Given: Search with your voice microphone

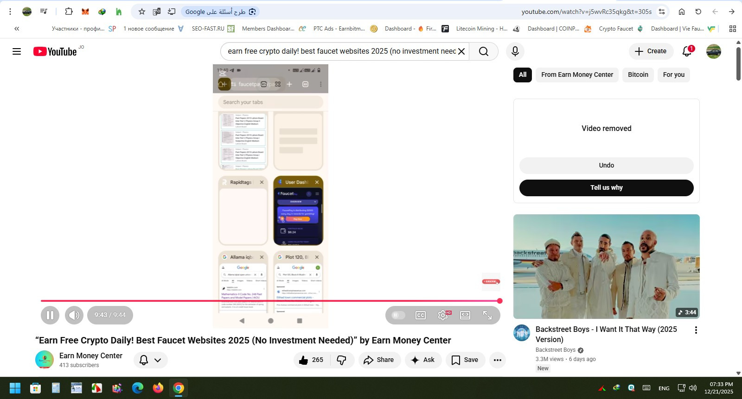Looking at the screenshot, I should coord(515,51).
